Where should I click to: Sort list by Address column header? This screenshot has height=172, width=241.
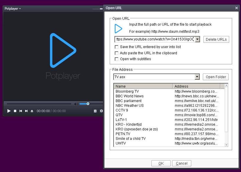coord(196,86)
